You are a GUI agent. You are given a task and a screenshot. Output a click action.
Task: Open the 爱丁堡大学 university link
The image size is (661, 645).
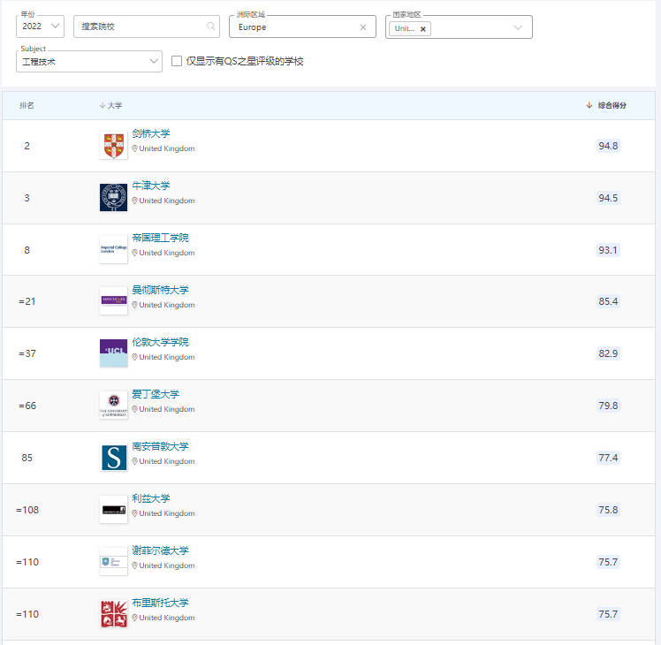tap(156, 395)
